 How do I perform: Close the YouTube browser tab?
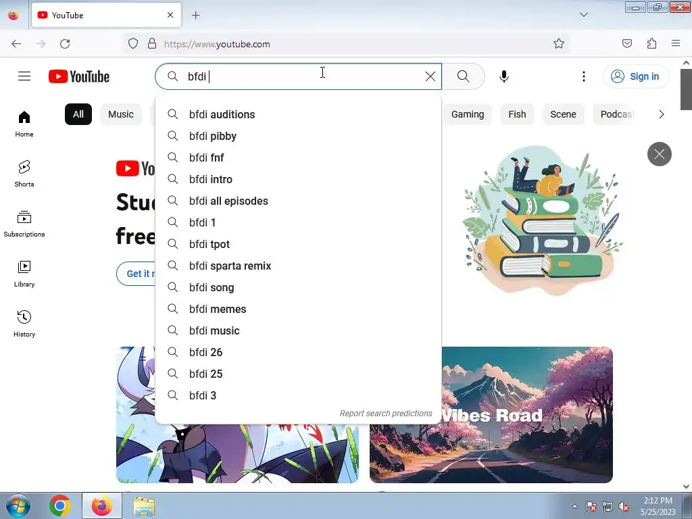coord(170,15)
